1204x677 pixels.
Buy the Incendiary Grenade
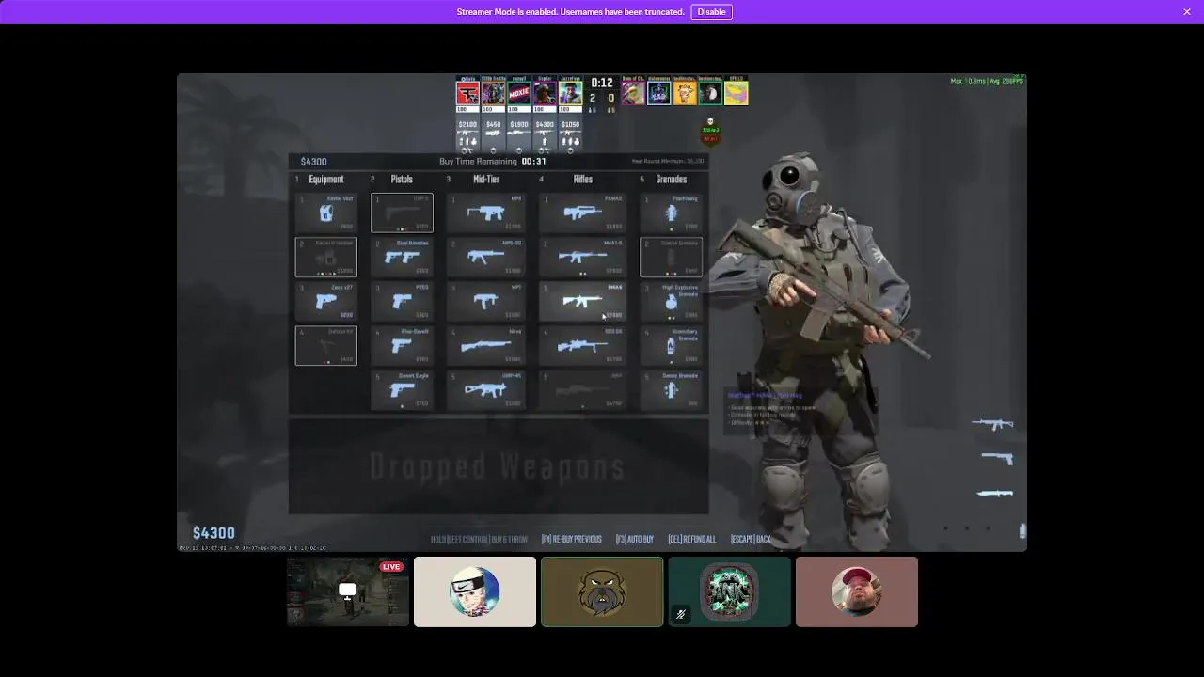[x=671, y=345]
